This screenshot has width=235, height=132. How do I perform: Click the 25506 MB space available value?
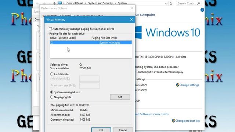tap(85, 68)
